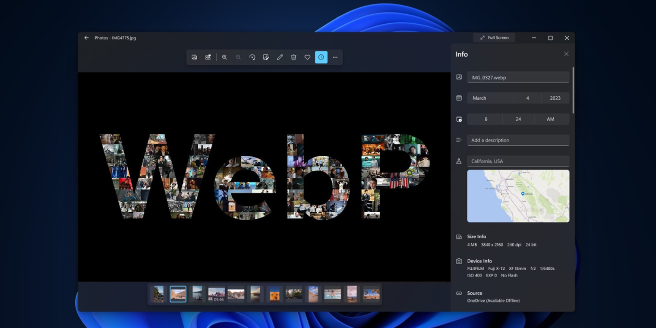Open the more options menu
The width and height of the screenshot is (656, 328).
coord(335,57)
